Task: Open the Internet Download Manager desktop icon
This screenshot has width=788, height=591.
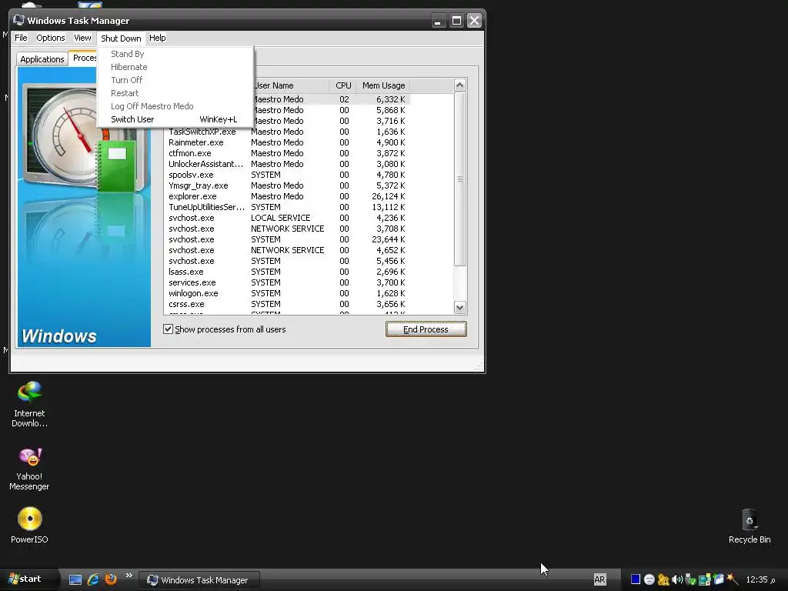Action: pyautogui.click(x=29, y=405)
